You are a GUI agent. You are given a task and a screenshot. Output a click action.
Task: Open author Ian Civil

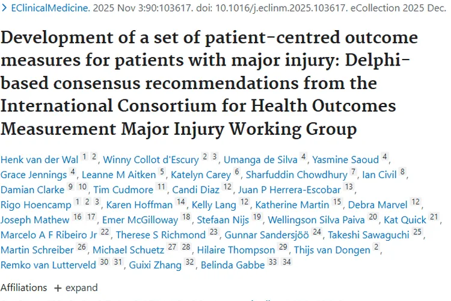coord(379,175)
